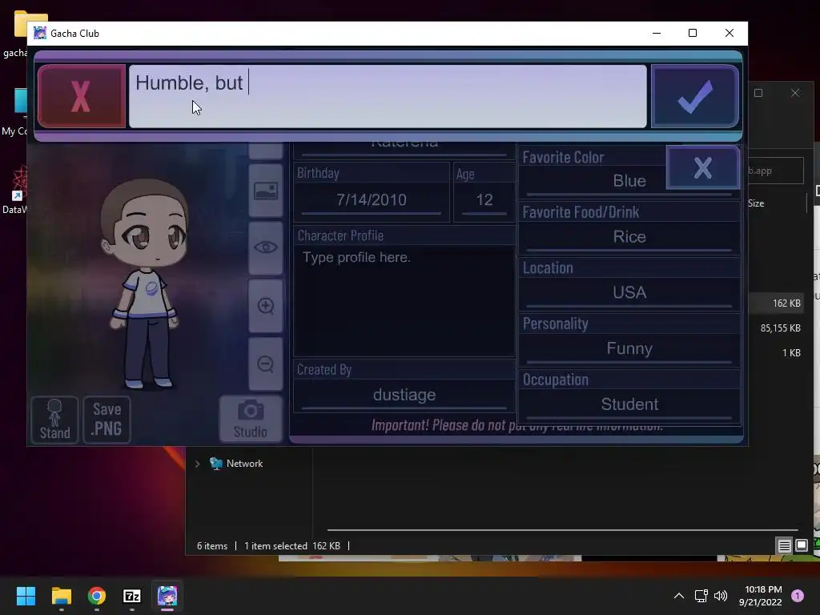Close the background File Explorer window

[795, 93]
